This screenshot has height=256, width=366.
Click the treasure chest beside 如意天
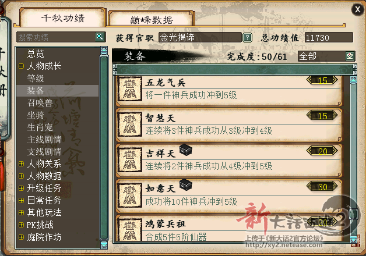tap(185, 185)
